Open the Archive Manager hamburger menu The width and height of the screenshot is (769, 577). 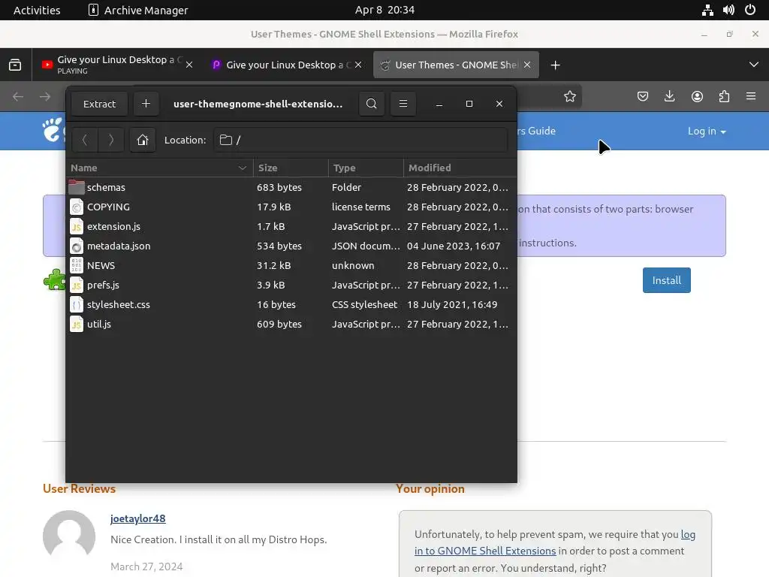pyautogui.click(x=403, y=104)
